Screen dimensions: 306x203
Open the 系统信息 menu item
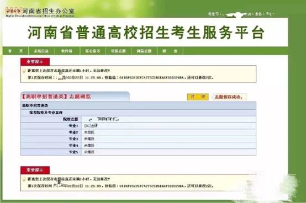pyautogui.click(x=41, y=51)
